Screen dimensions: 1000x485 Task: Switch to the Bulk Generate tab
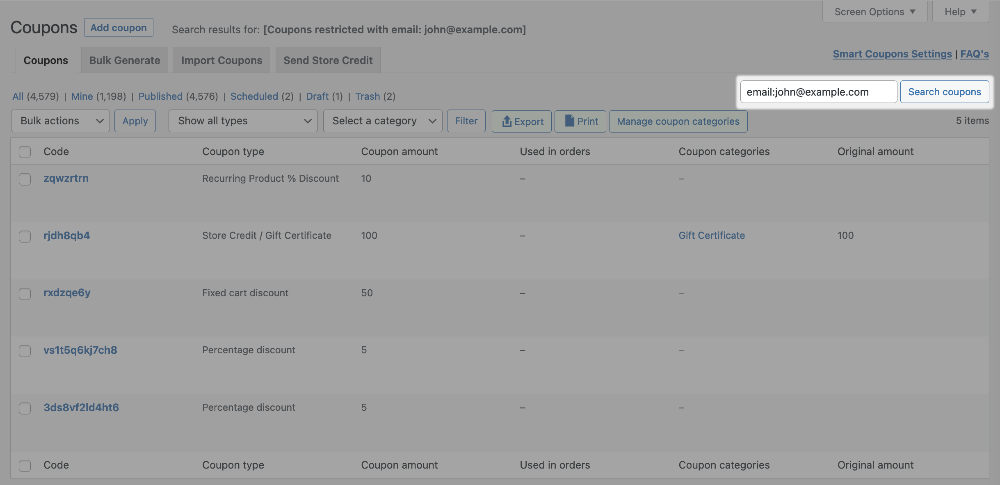[x=125, y=60]
